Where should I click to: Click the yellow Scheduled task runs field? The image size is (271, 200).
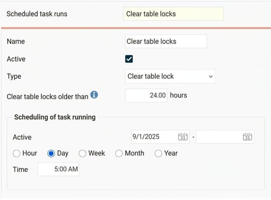[x=173, y=14]
